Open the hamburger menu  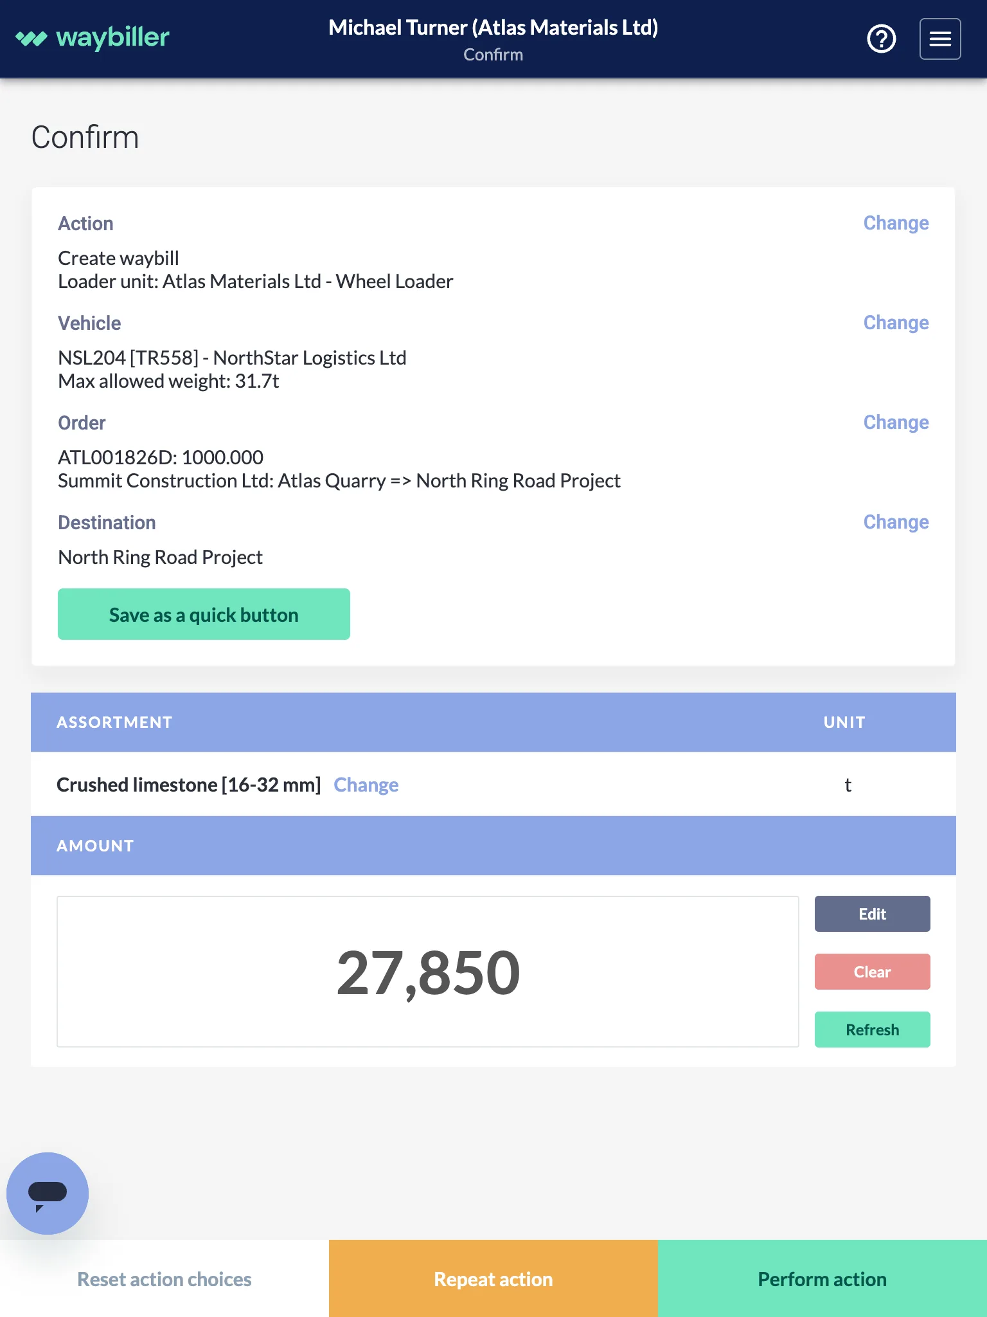pos(940,39)
